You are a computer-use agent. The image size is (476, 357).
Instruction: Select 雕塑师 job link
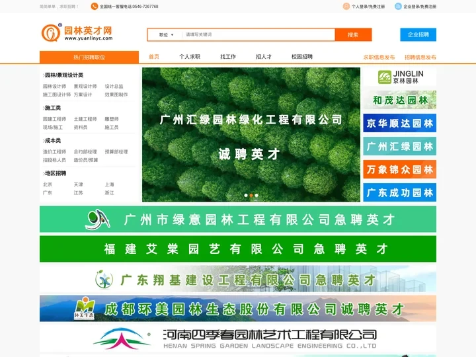point(112,119)
